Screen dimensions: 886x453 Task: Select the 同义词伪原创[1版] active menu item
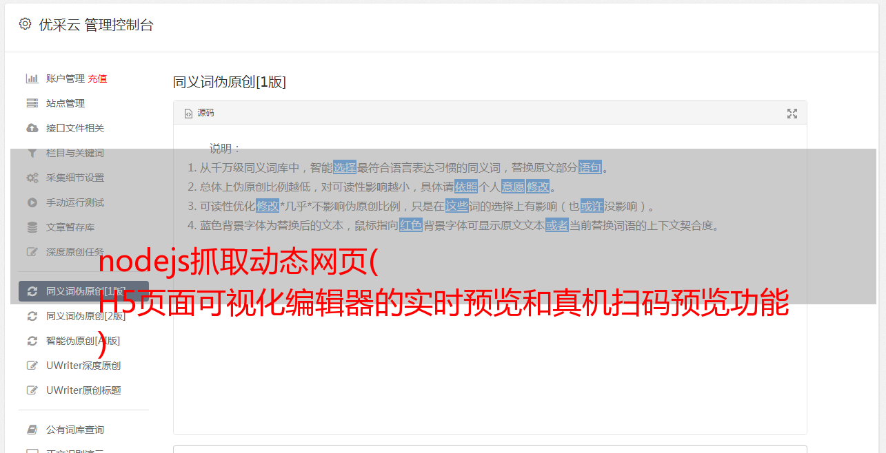(83, 291)
